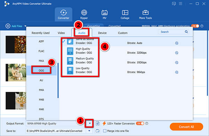Open settings gear for 96kbps profile
This screenshot has width=209, height=136.
[177, 72]
